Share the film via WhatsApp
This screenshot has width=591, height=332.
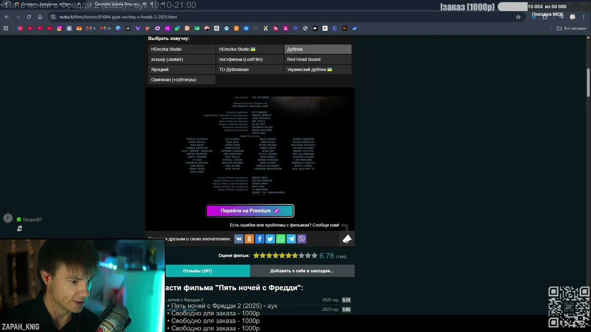pos(281,239)
